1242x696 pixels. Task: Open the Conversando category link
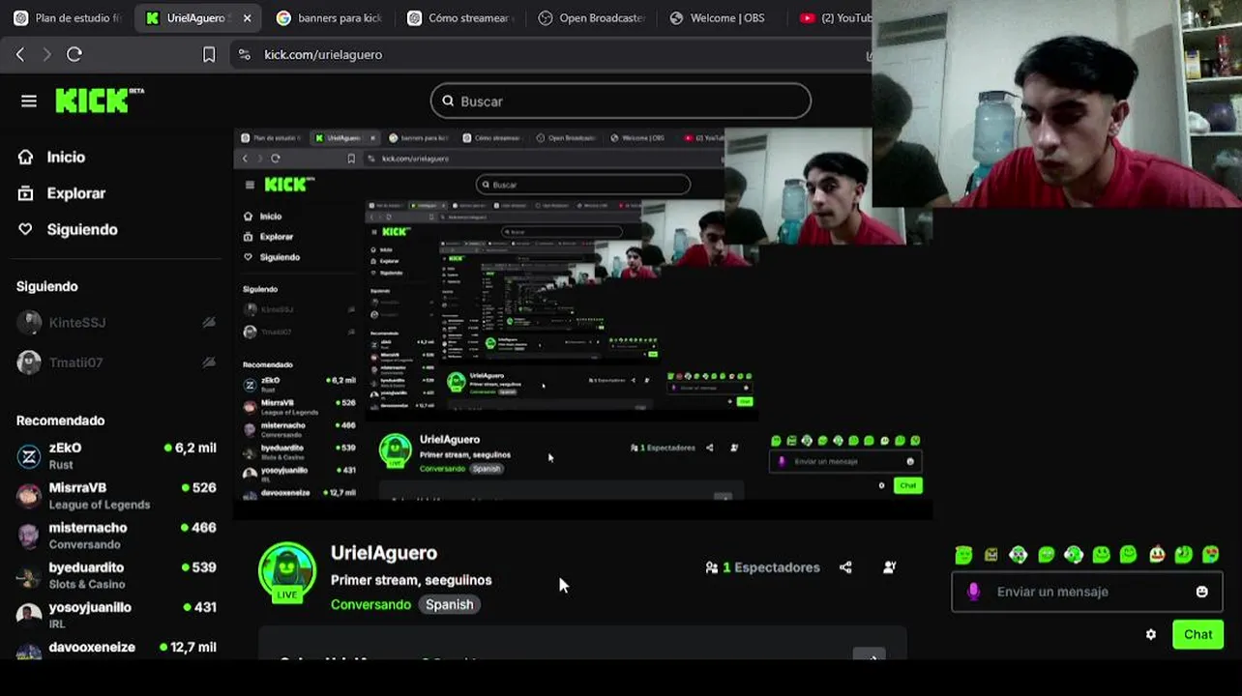[370, 604]
